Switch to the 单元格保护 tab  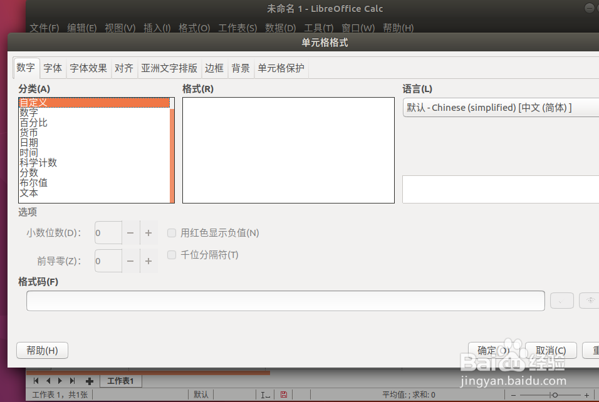pyautogui.click(x=281, y=68)
